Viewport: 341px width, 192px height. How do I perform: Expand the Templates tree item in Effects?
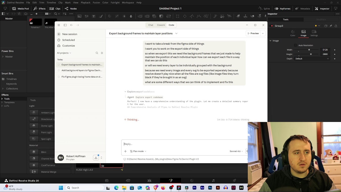click(2, 102)
